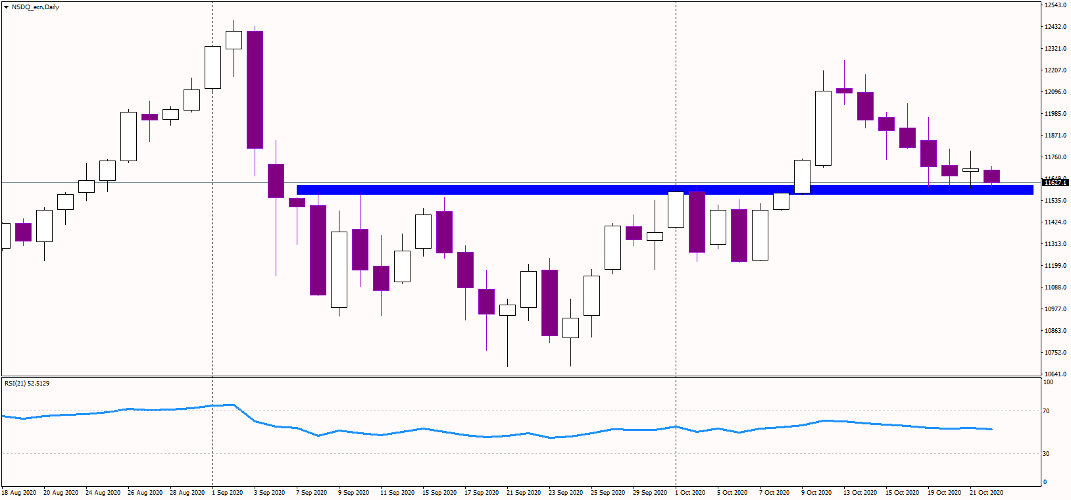Click the 20 Aug 2020 date label
The height and width of the screenshot is (500, 1071).
pyautogui.click(x=61, y=493)
